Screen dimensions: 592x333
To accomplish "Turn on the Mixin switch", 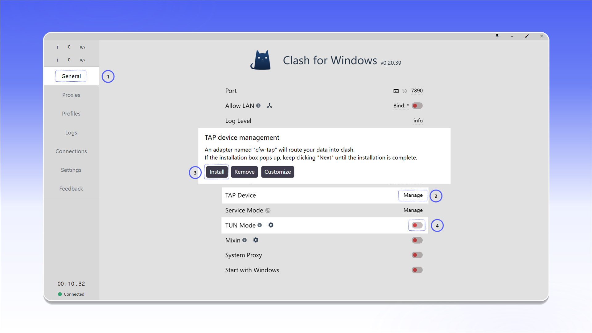I will 417,240.
